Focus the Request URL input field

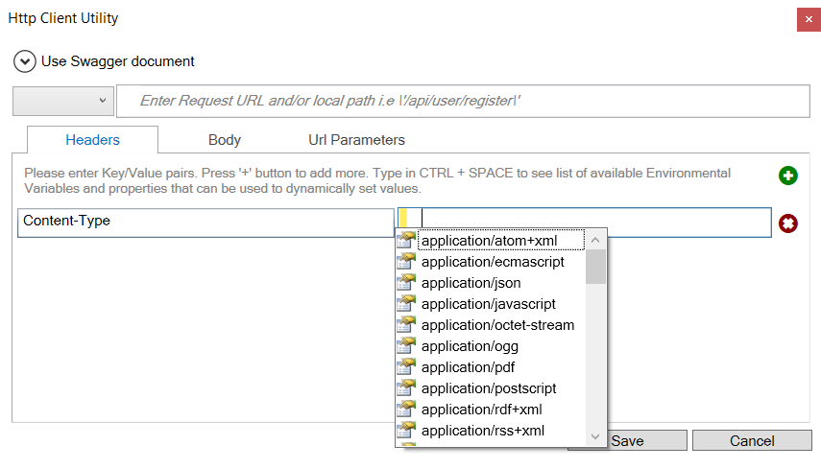[x=464, y=101]
